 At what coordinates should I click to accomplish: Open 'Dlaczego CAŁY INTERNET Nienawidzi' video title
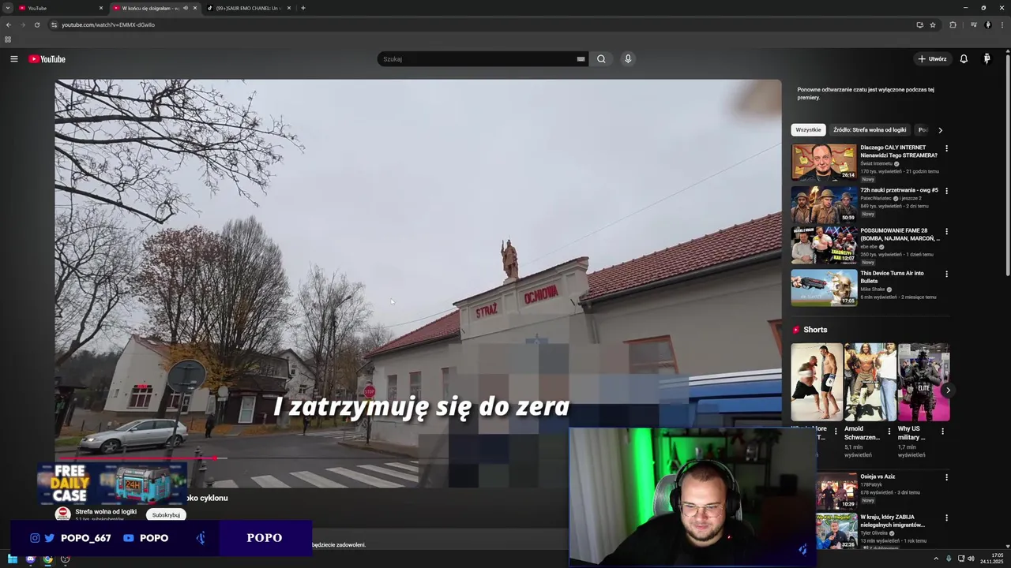point(899,151)
